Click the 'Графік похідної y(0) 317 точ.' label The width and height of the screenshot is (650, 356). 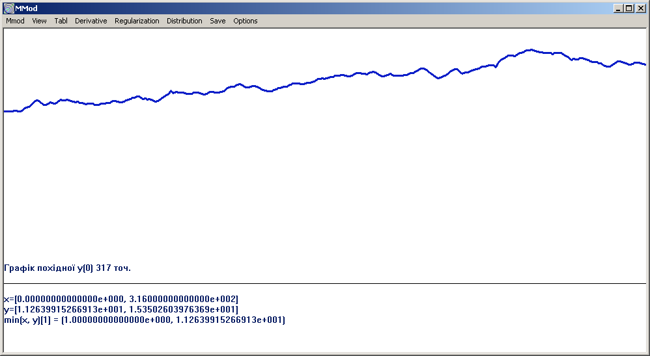point(67,268)
